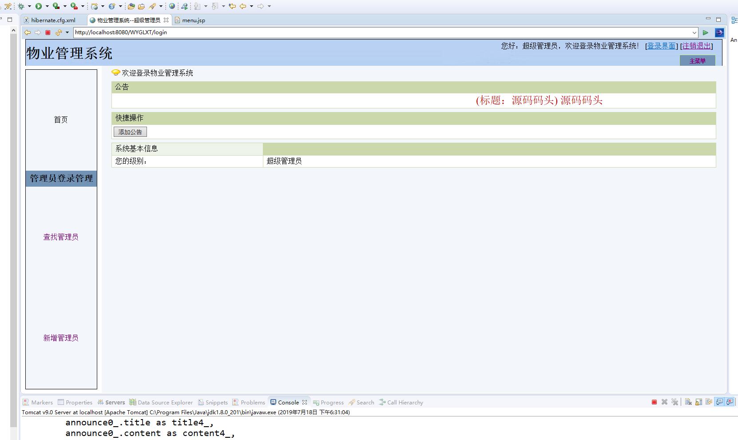Open the Markers view tab

click(38, 402)
